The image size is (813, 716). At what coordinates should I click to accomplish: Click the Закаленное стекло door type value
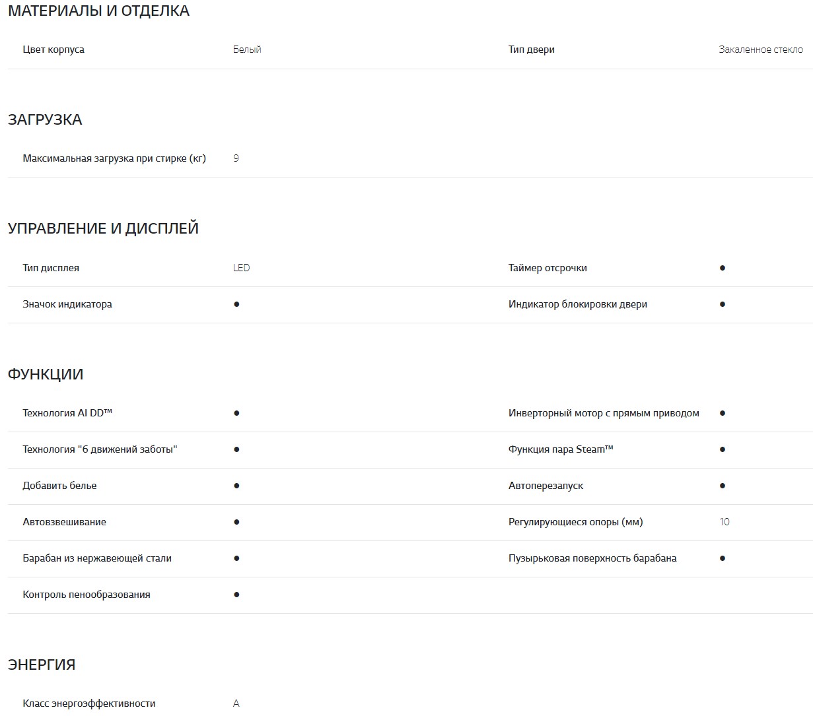(x=761, y=49)
